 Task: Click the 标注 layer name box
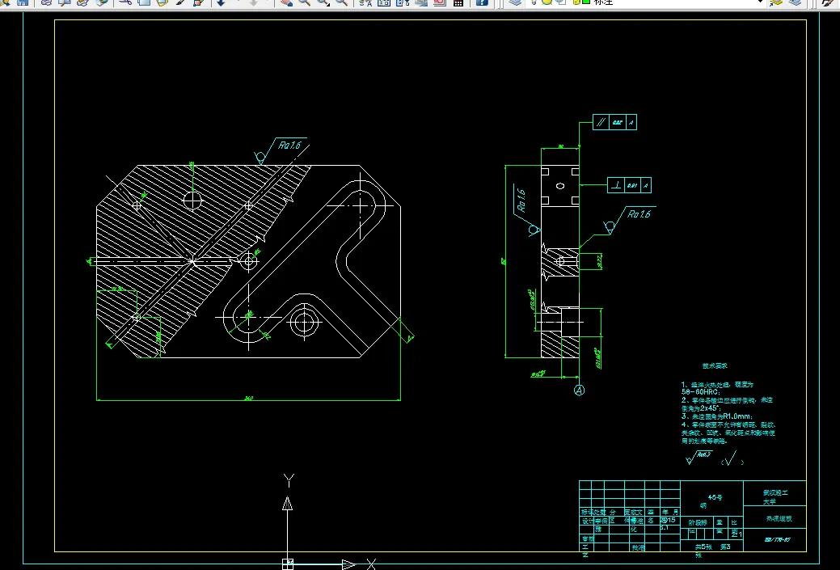tap(604, 2)
